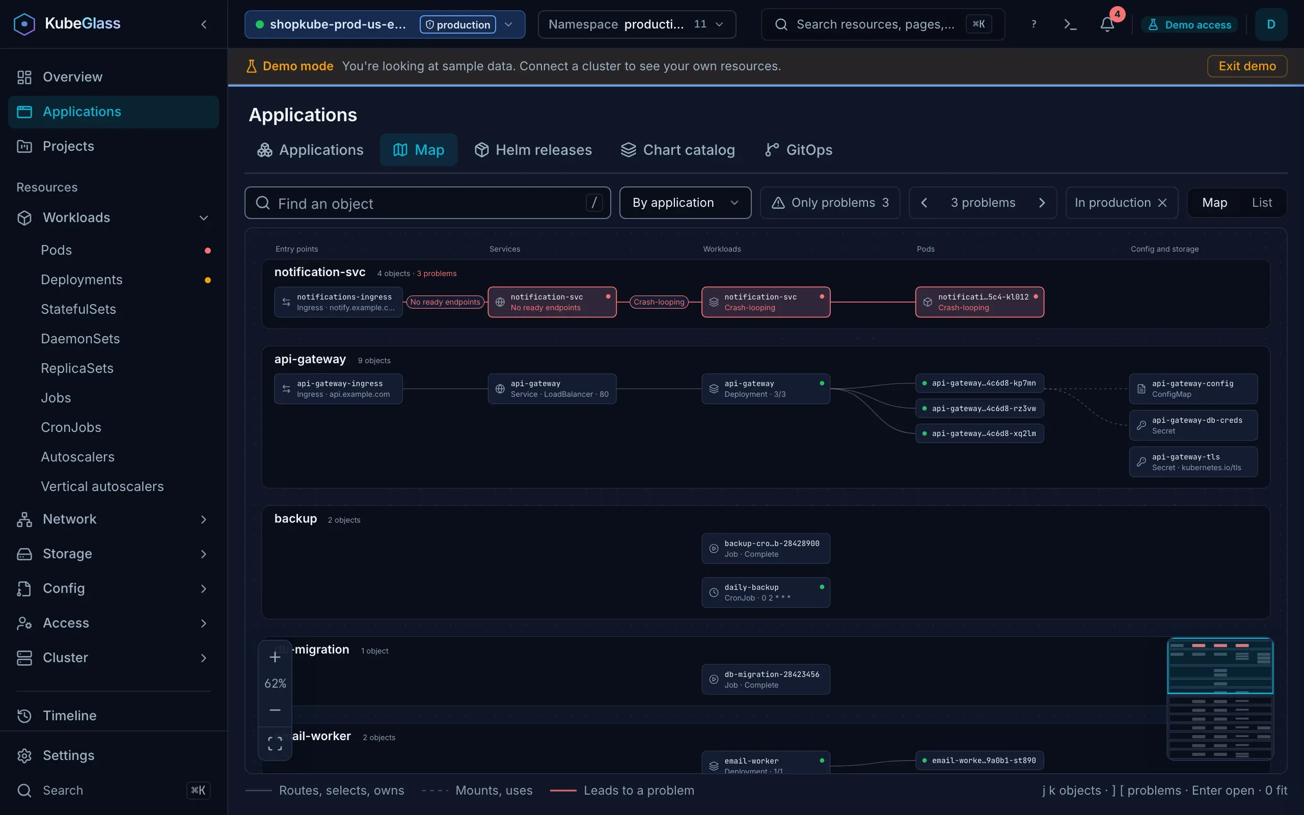Open the terminal console icon
Viewport: 1304px width, 815px height.
1070,24
